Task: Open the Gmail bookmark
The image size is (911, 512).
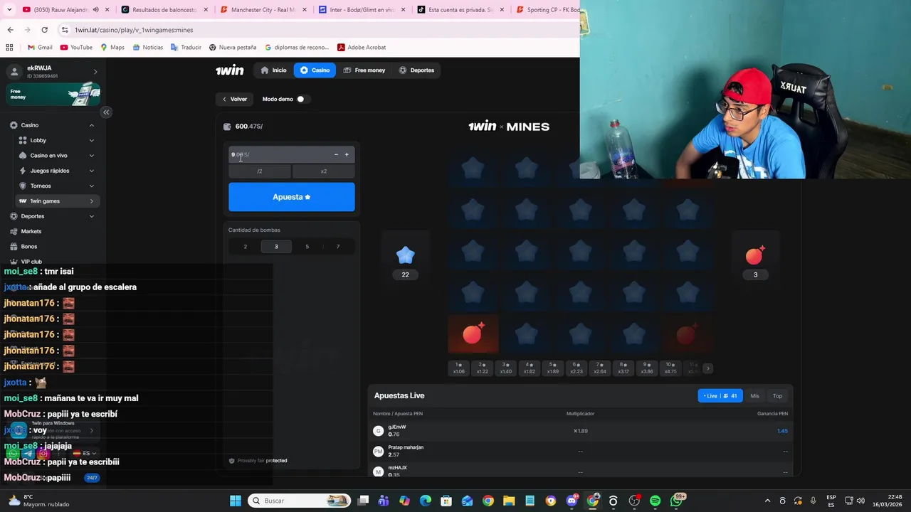Action: [40, 48]
